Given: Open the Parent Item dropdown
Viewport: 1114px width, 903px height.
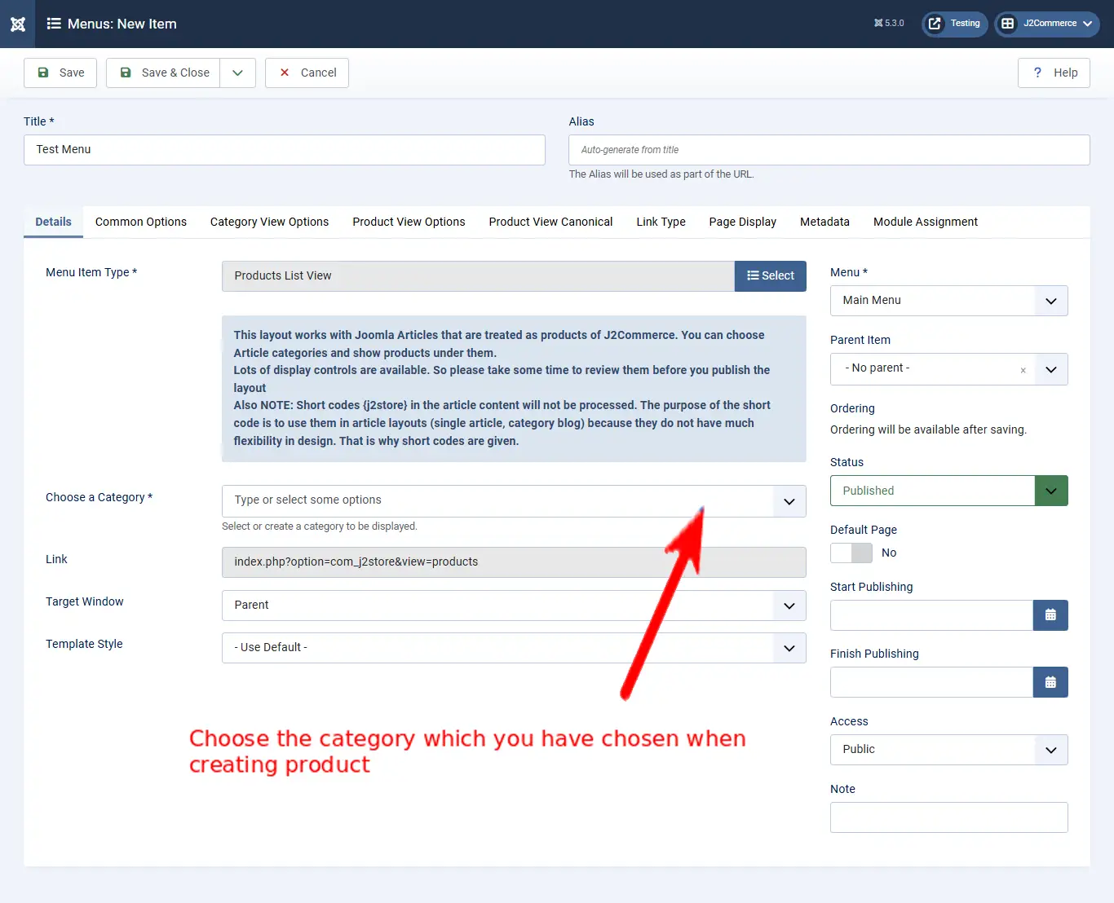Looking at the screenshot, I should (948, 369).
